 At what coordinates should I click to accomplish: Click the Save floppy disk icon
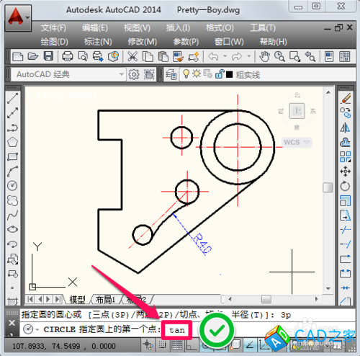click(x=48, y=56)
